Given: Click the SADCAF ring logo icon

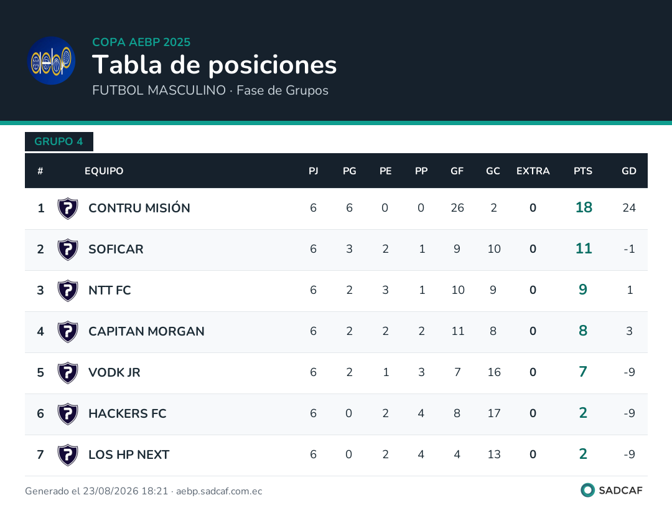Looking at the screenshot, I should tap(587, 490).
